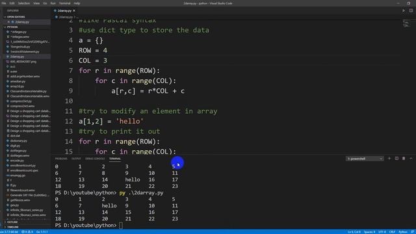This screenshot has height=234, width=416.
Task: Place cursor on line a = {}
Action: coord(91,40)
